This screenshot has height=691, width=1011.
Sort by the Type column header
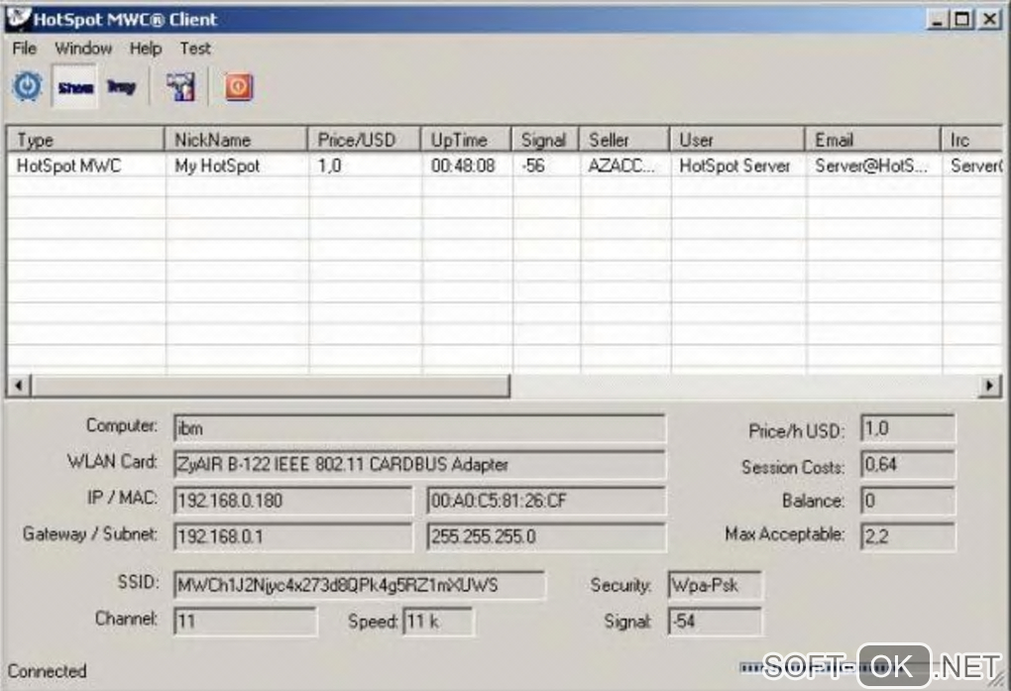[86, 140]
